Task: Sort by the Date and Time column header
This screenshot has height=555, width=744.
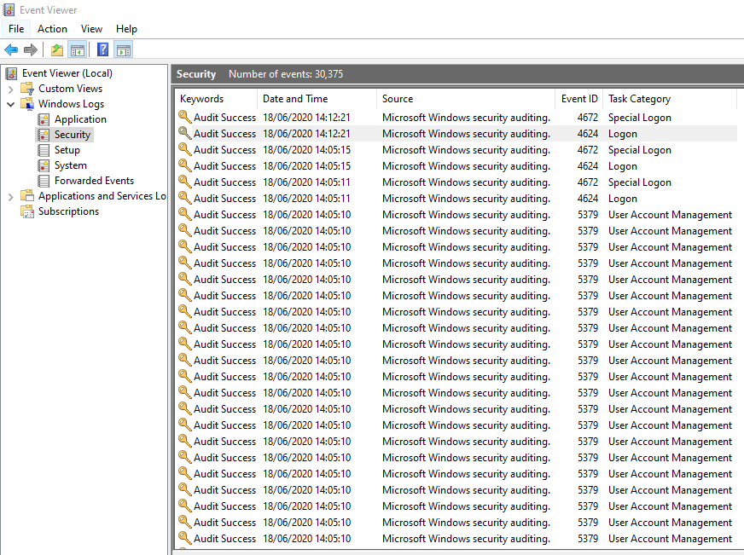Action: pos(317,99)
